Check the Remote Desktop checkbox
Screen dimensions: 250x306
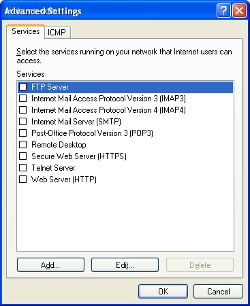23,145
